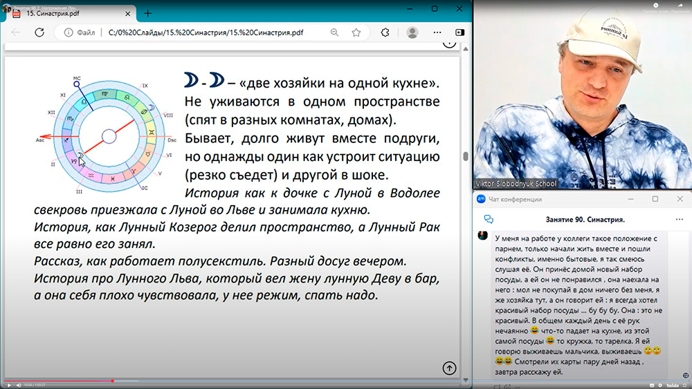The image size is (692, 389).
Task: Click the Viktor Slobodnyuk School name label
Action: [516, 184]
